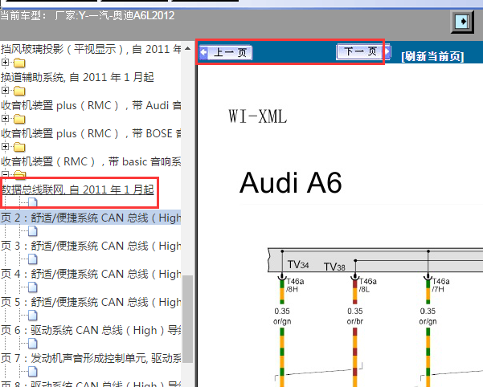Click connector label T46a /8L
The image size is (483, 387).
tap(368, 285)
